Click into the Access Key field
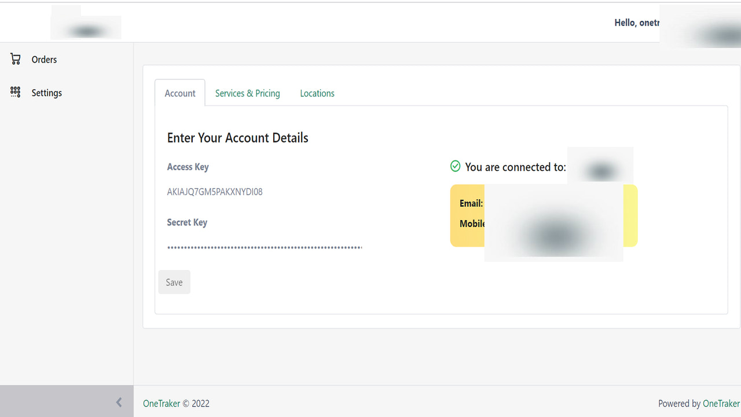 tap(265, 192)
